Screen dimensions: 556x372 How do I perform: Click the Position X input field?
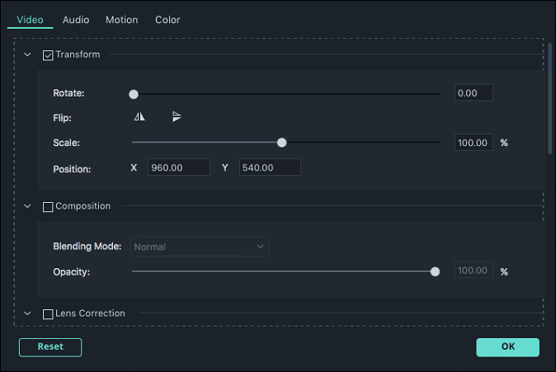179,167
